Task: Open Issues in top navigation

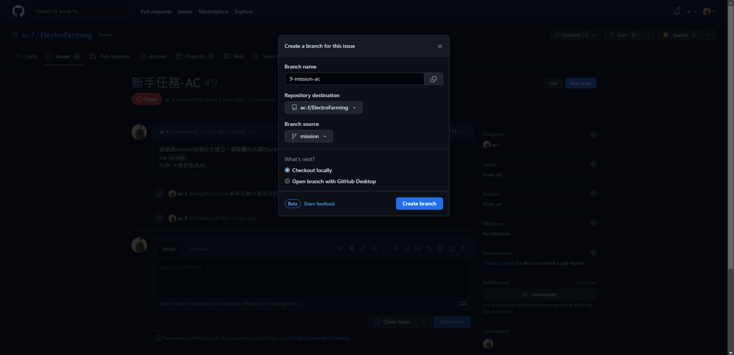Action: coord(185,11)
